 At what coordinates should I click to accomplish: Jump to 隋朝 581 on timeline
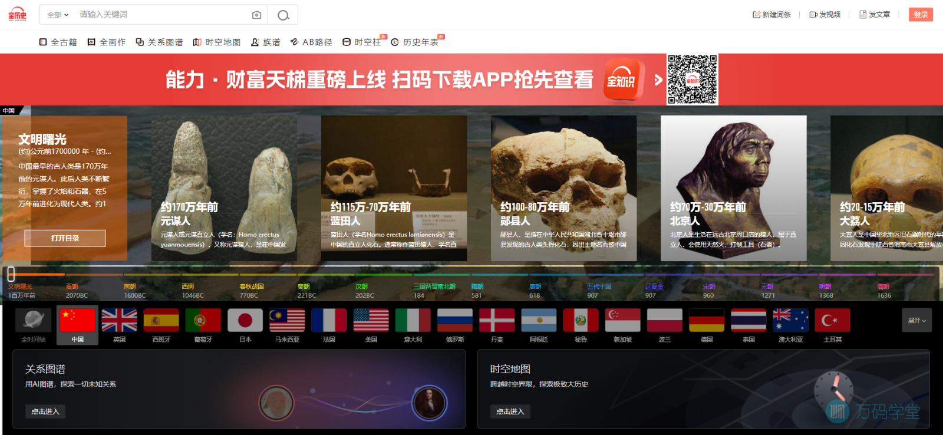pos(477,291)
